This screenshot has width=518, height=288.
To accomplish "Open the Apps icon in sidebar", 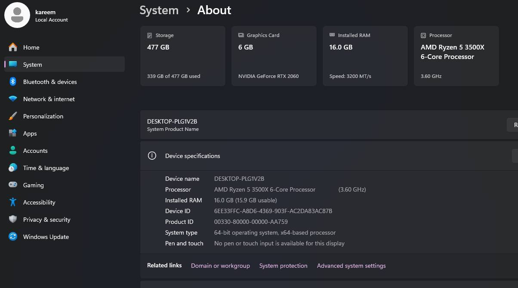I will pos(13,133).
